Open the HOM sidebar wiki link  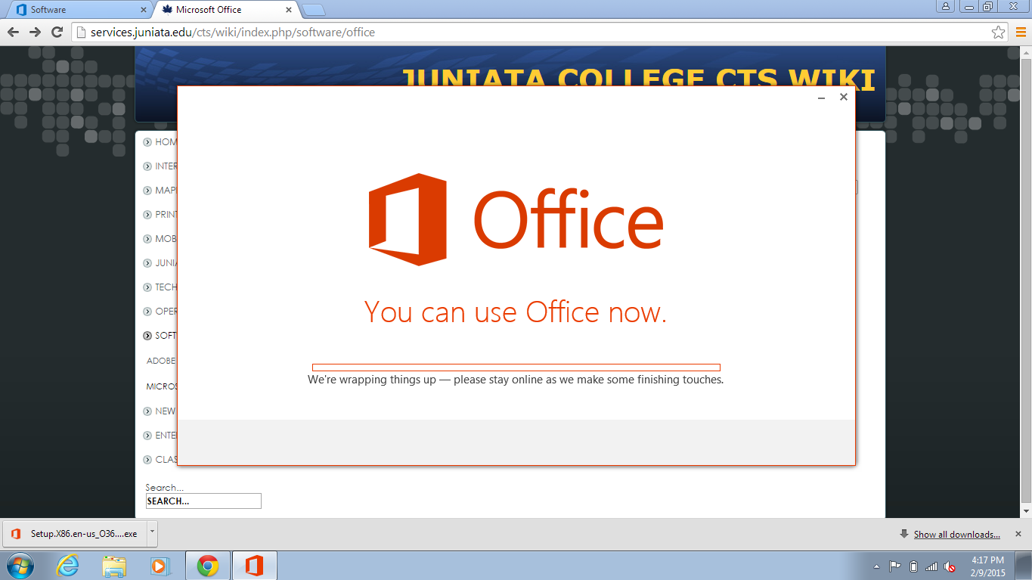[166, 142]
